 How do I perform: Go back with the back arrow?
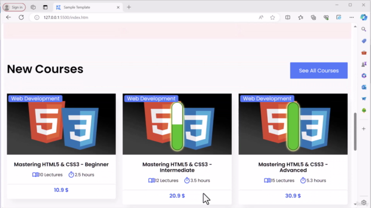pyautogui.click(x=9, y=17)
